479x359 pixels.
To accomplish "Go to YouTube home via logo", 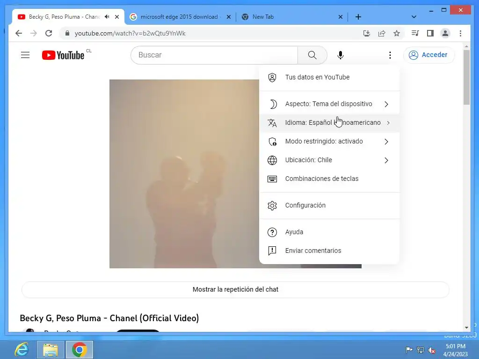I will [x=63, y=55].
